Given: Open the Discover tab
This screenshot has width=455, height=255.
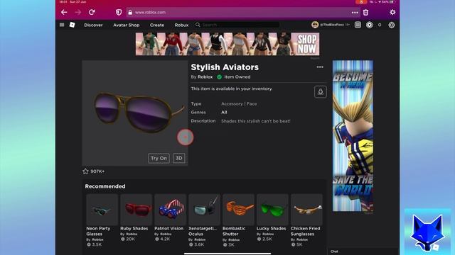Looking at the screenshot, I should coord(93,25).
